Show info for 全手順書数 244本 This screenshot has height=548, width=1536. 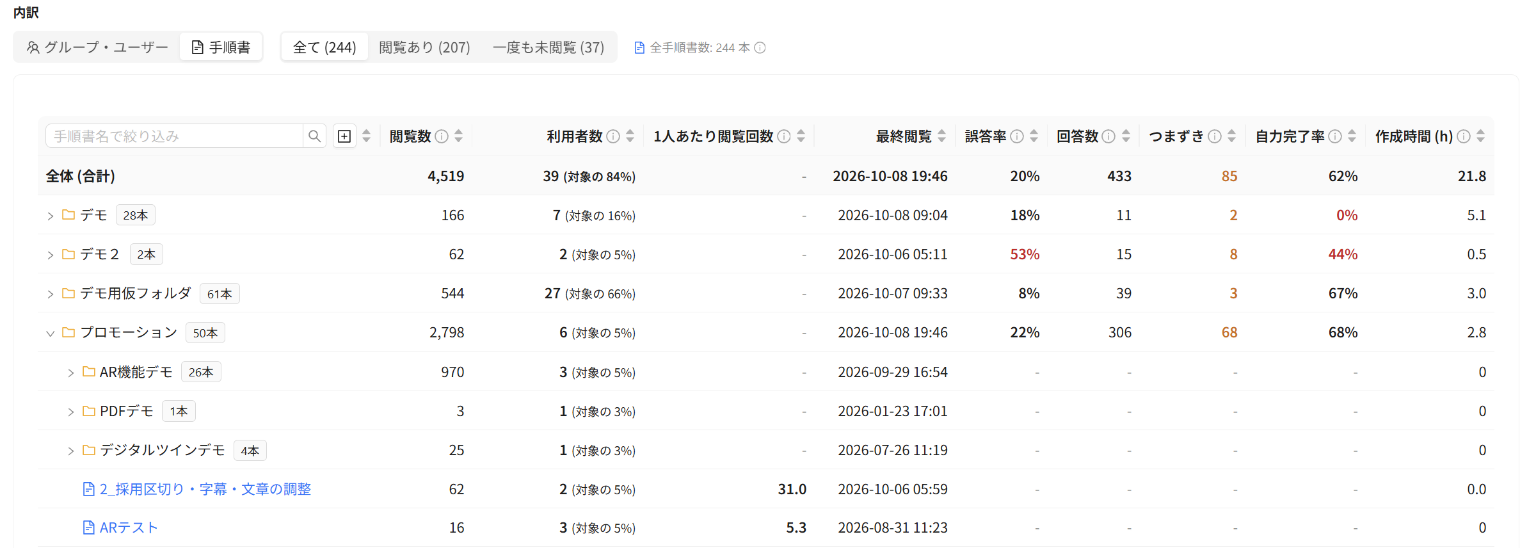760,48
